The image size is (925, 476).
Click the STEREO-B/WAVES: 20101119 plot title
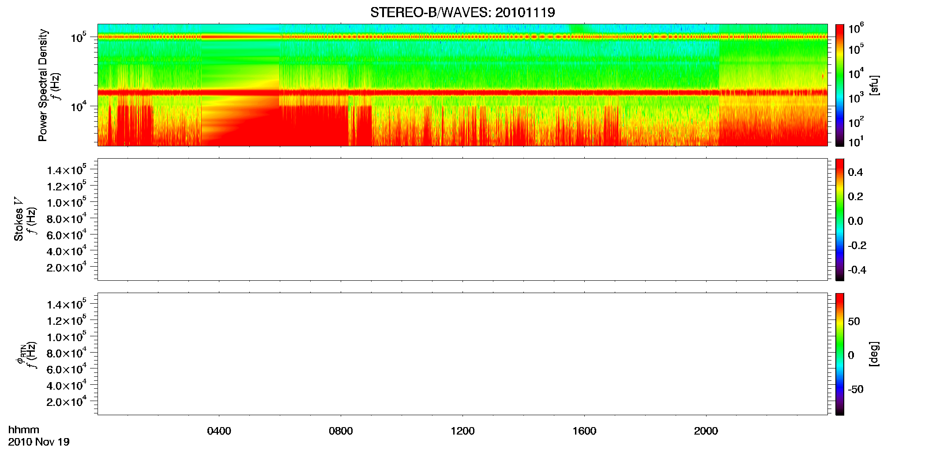point(462,12)
